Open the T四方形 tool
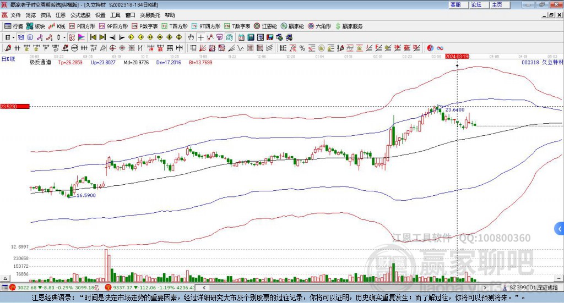564x303 pixels. click(175, 26)
